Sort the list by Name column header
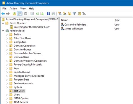 click(65, 20)
